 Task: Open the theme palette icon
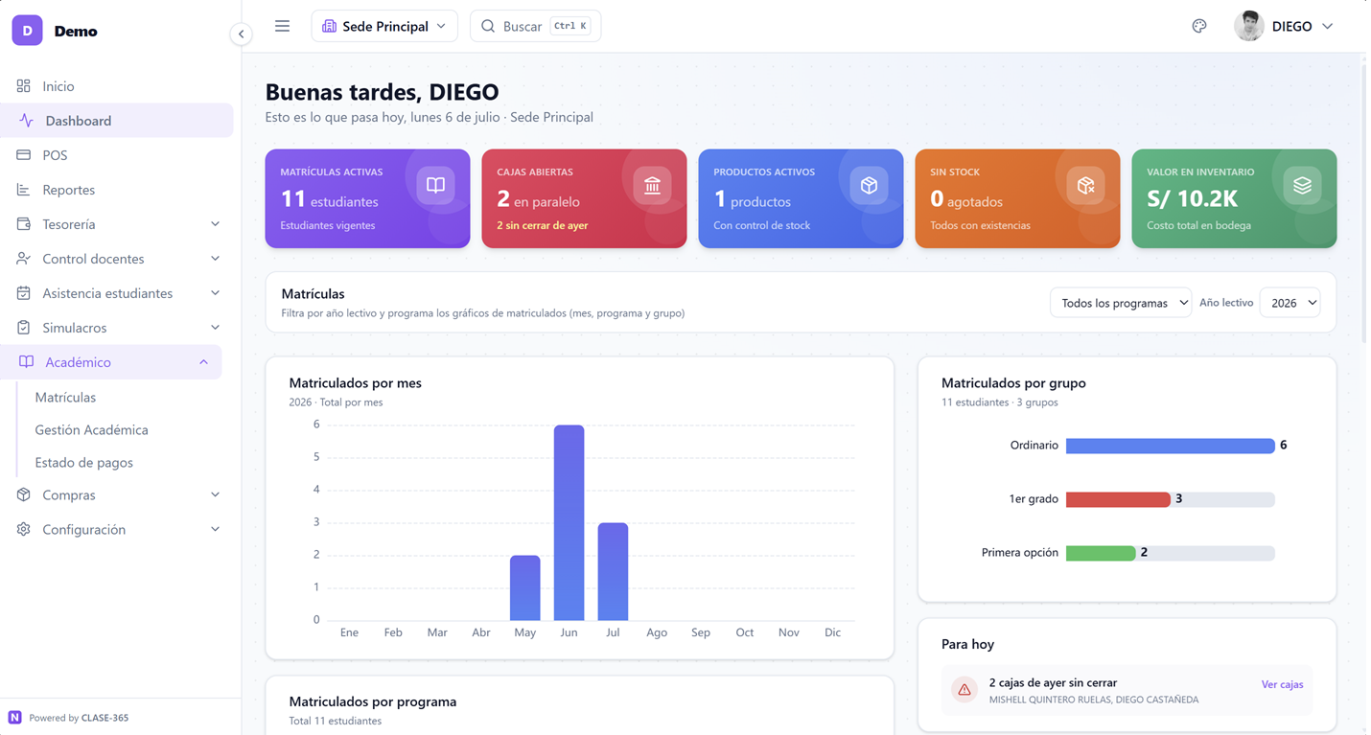point(1199,26)
